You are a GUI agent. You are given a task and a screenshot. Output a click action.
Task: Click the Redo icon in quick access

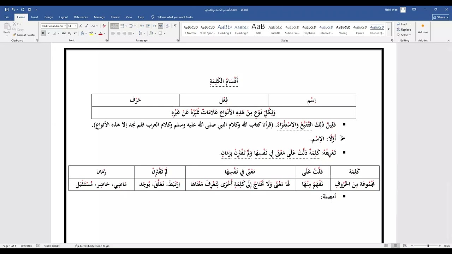point(23,10)
